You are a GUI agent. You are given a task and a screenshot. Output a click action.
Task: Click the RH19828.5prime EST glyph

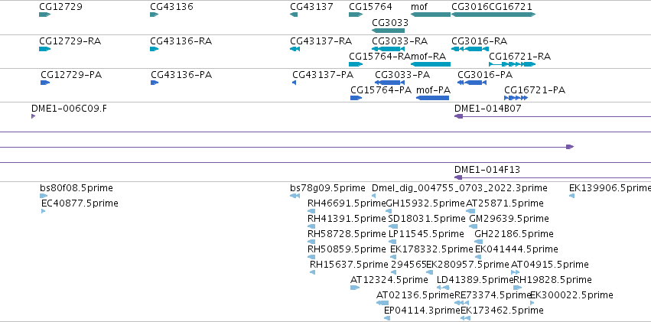coord(517,288)
